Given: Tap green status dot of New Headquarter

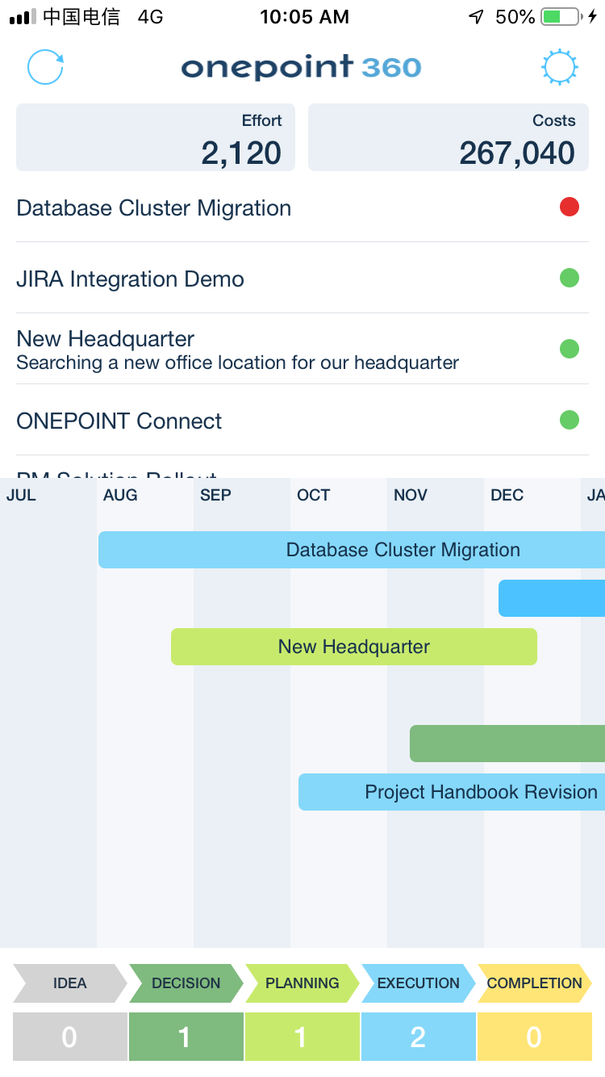Looking at the screenshot, I should pos(570,349).
